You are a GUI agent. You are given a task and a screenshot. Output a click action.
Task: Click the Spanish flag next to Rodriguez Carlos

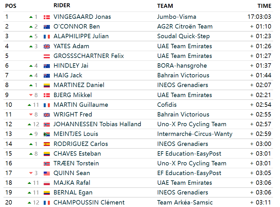coord(47,144)
